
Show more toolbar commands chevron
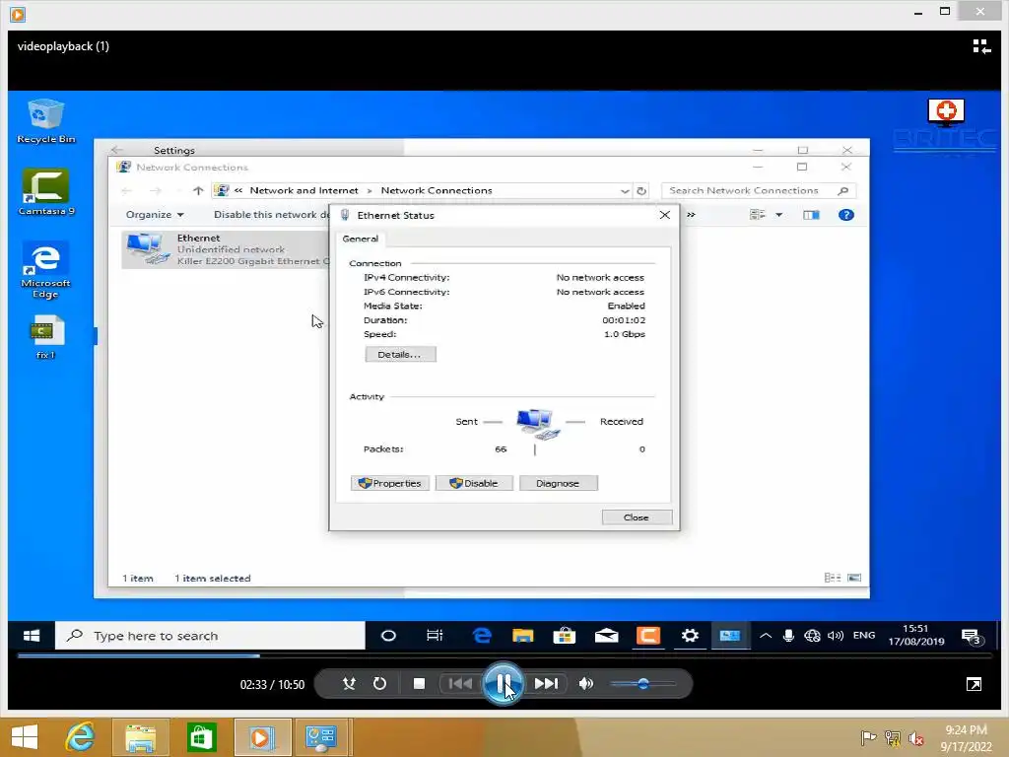tap(691, 215)
